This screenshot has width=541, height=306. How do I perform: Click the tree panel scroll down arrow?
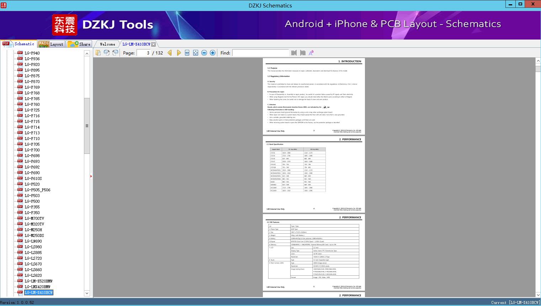pyautogui.click(x=87, y=293)
